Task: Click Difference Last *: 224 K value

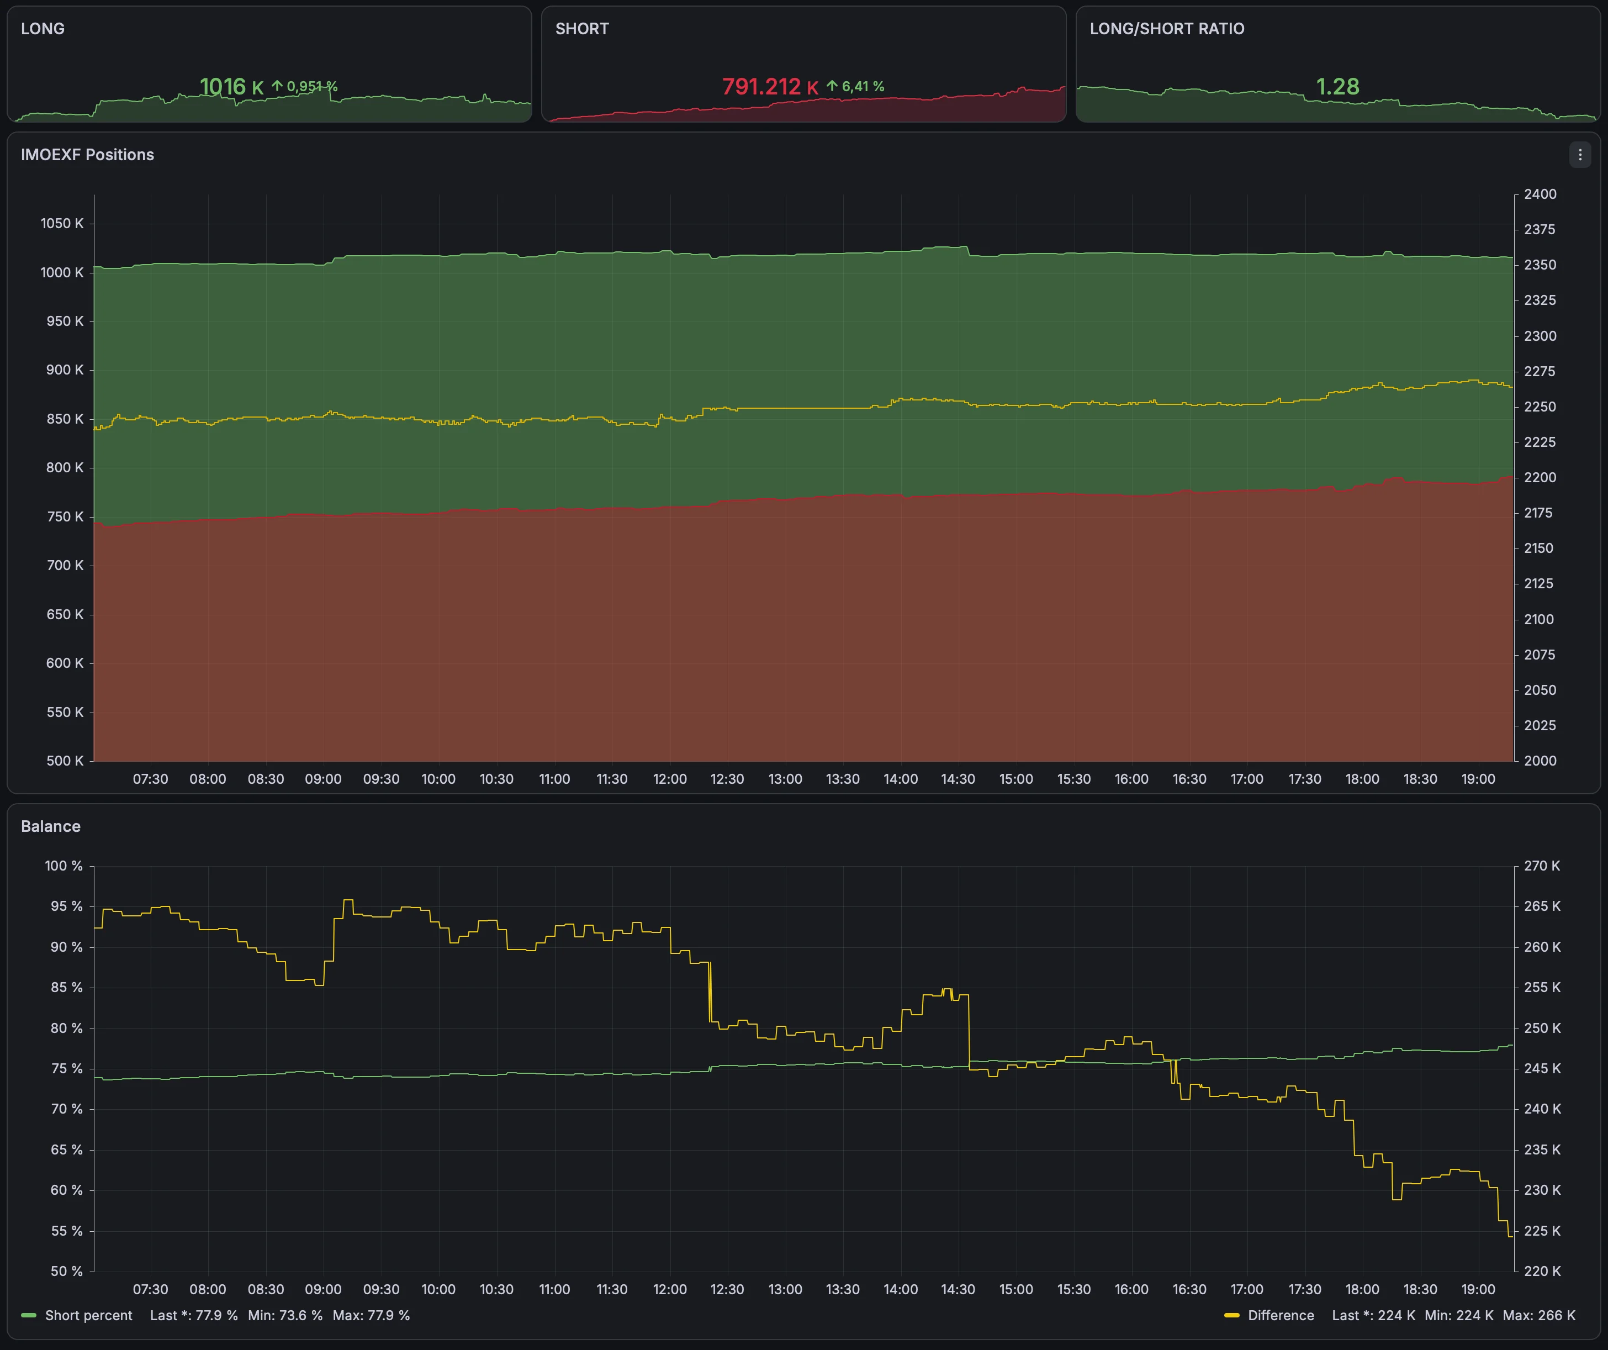Action: [x=1374, y=1316]
